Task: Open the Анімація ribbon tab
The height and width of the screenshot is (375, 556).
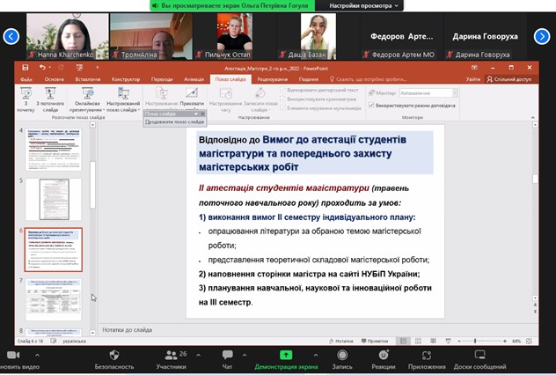Action: tap(194, 79)
